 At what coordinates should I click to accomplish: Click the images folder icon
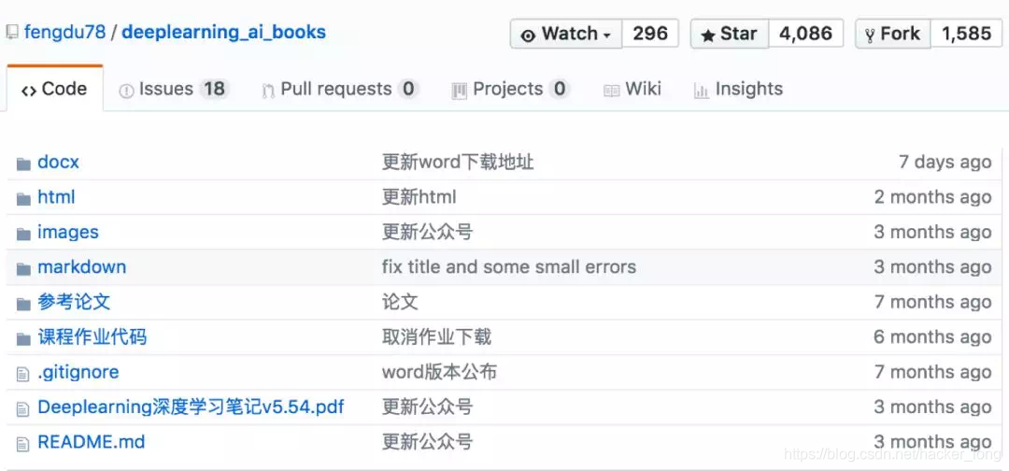tap(23, 233)
